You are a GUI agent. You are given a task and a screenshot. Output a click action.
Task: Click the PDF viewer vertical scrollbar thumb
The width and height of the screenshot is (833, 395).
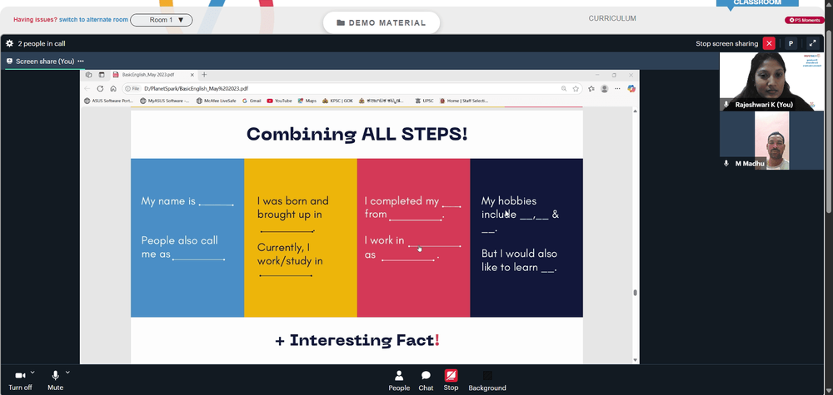point(635,293)
